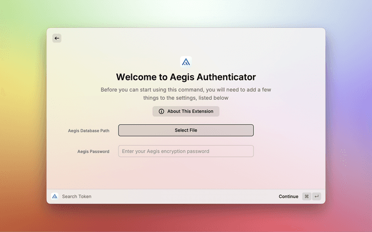372x232 pixels.
Task: Click the Command key shortcut icon
Action: (306, 196)
